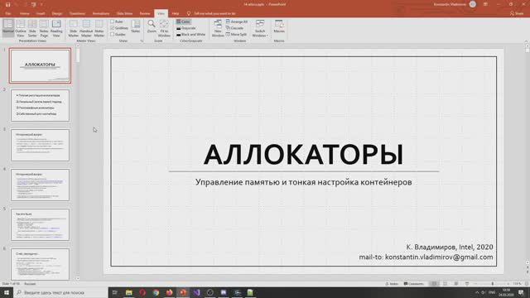Select slide 5 thumbnail
Viewport: 530px width, 298px height.
click(40, 224)
